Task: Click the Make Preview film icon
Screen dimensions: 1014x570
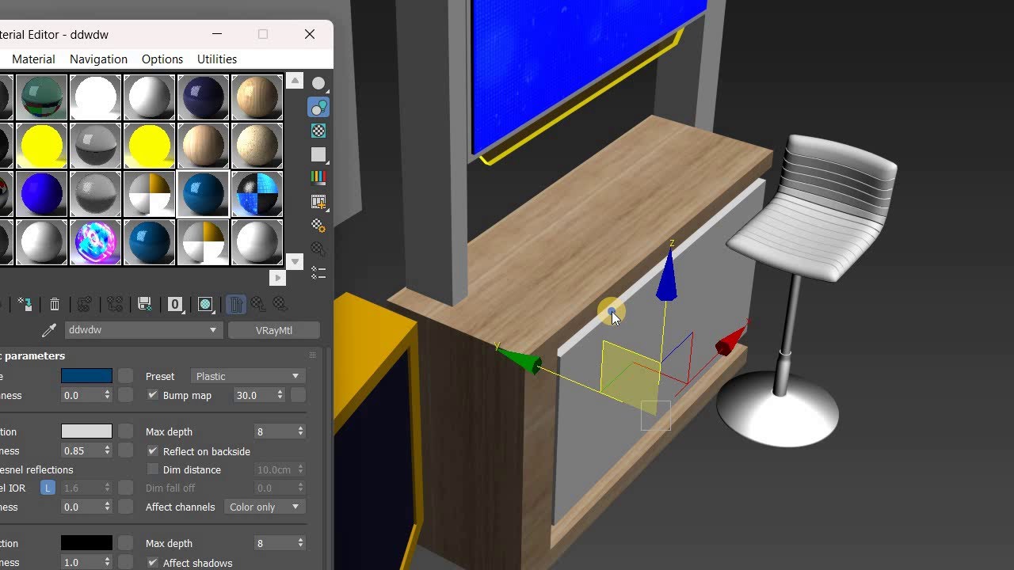Action: click(x=318, y=202)
